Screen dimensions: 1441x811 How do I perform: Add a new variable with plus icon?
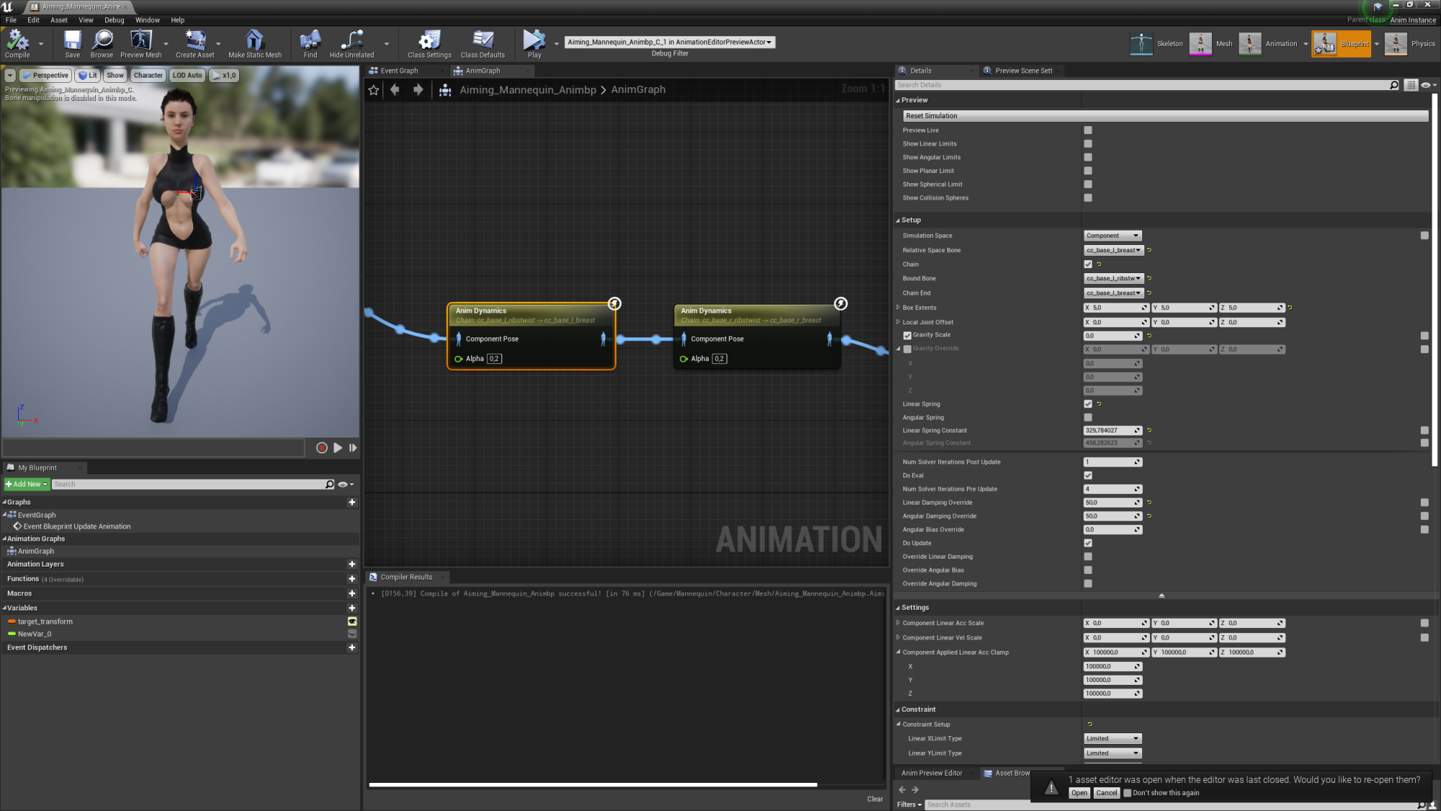click(352, 608)
